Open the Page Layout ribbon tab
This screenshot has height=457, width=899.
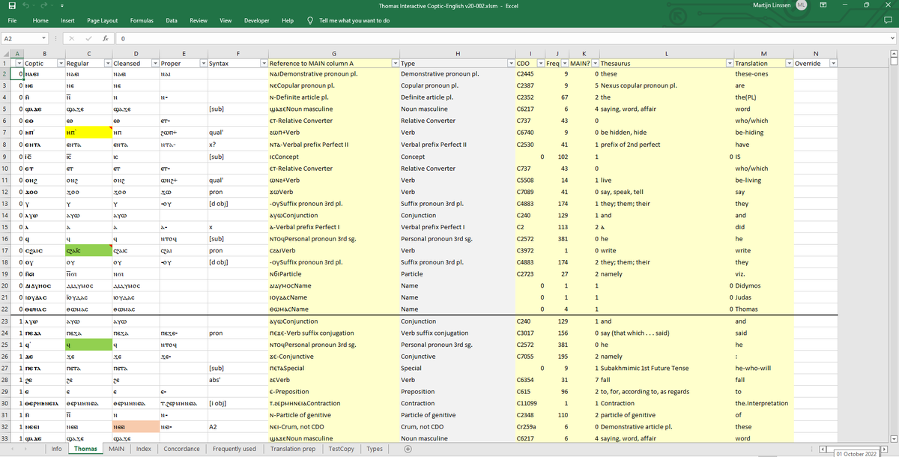(x=103, y=20)
